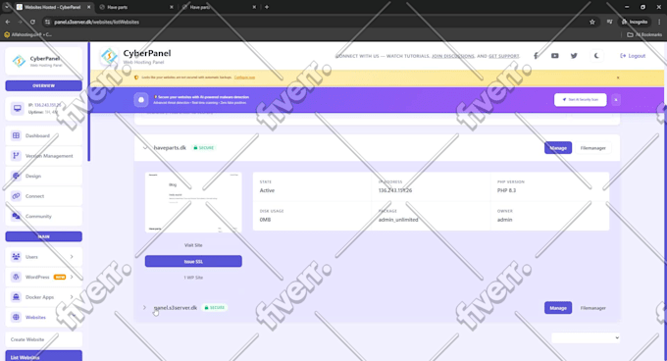Expand the Users sidebar menu
This screenshot has height=361, width=667.
(43, 257)
